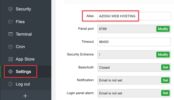Click the BasicAuth label

pyautogui.click(x=86, y=67)
